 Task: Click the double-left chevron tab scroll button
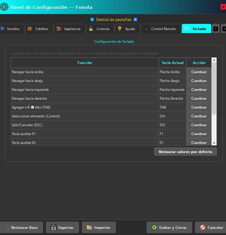pos(216,29)
